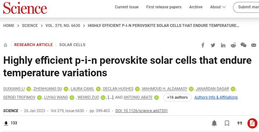Open the cite quotation icon
Viewport: 259px width, 132px height.
click(x=240, y=123)
